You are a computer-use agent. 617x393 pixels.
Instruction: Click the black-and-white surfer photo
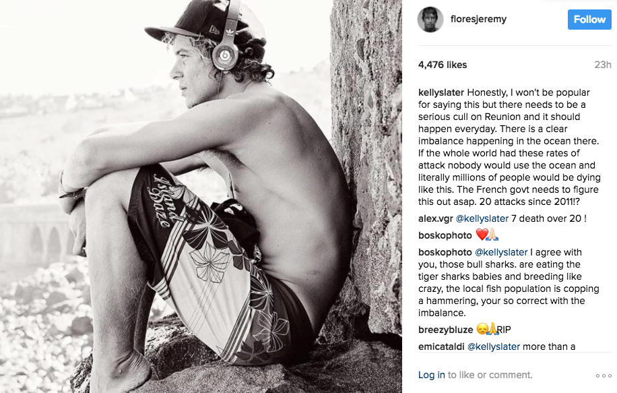(x=201, y=197)
